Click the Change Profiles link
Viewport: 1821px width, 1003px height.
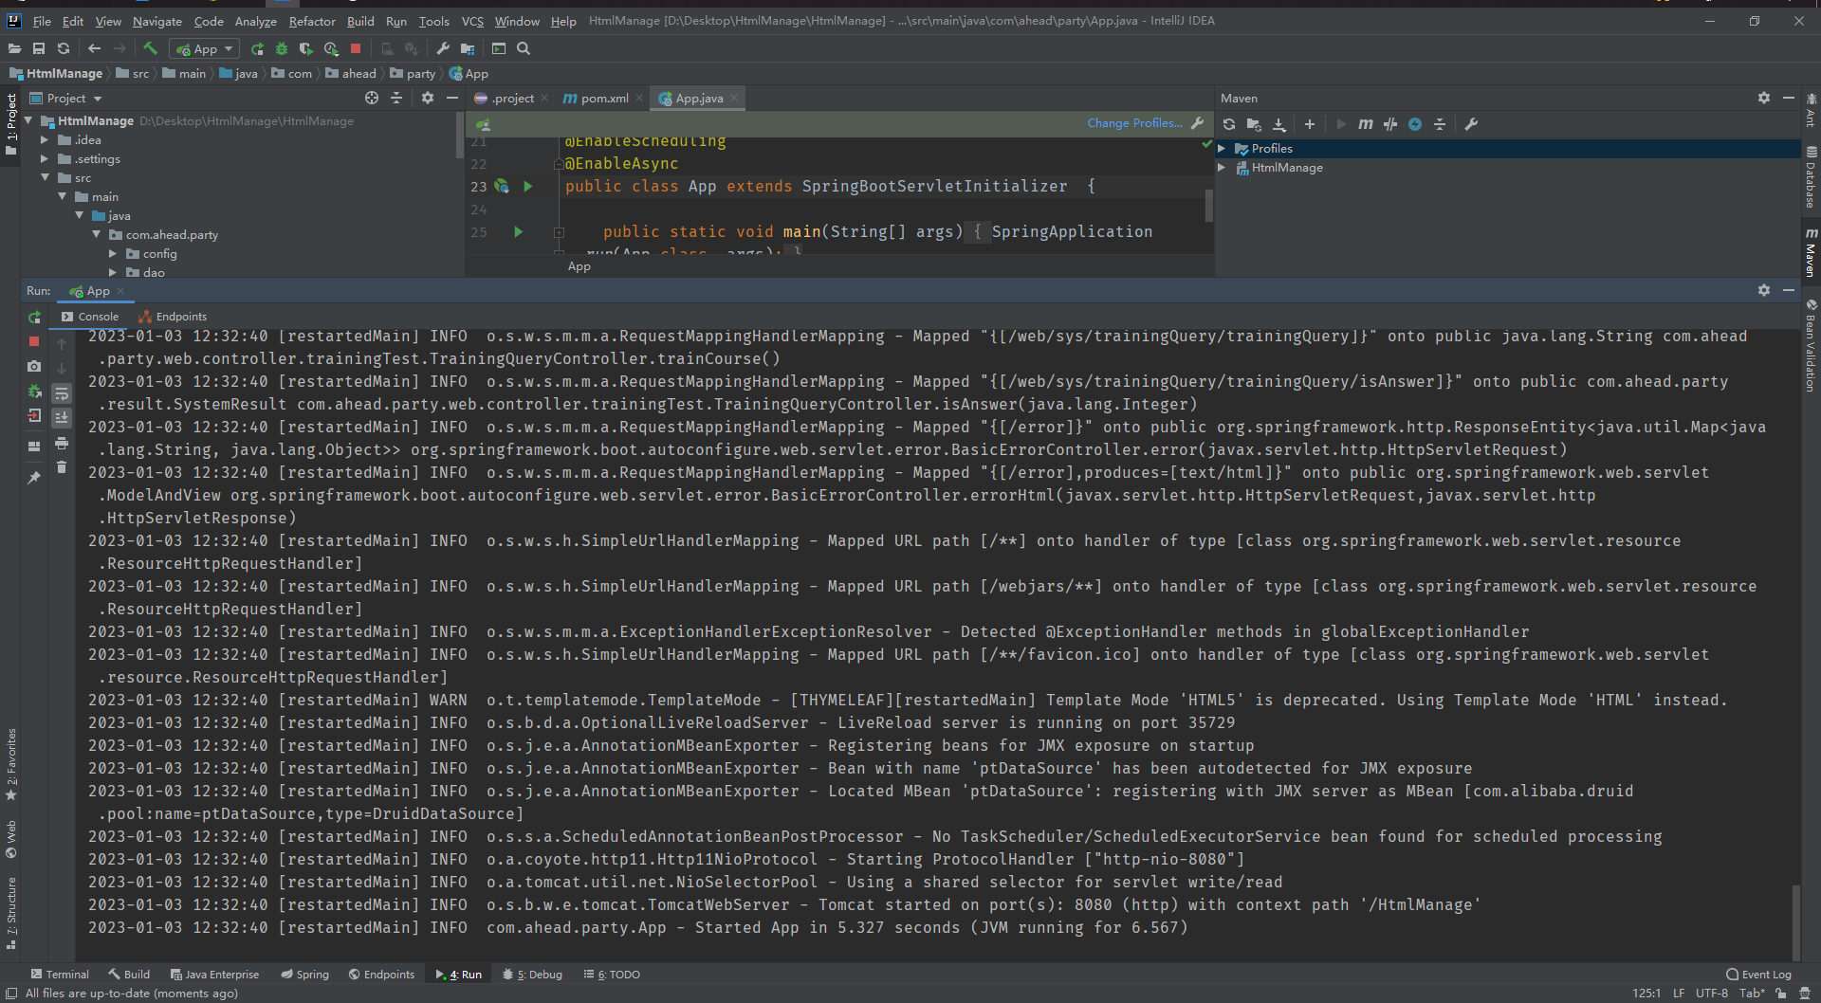point(1134,123)
